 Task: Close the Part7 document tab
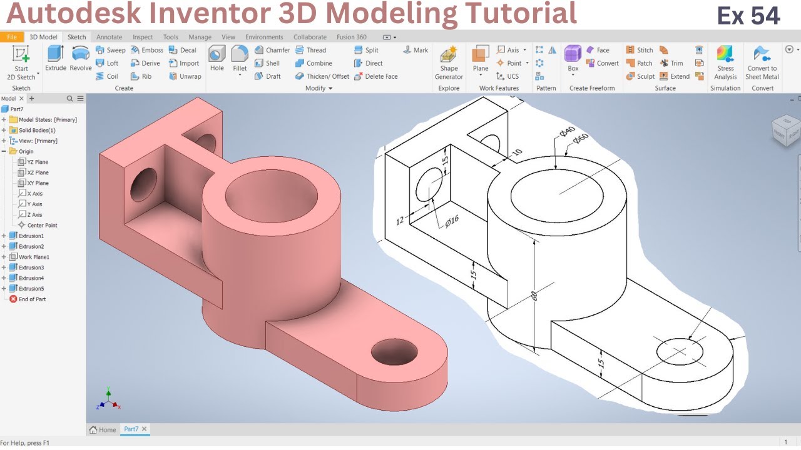tap(144, 429)
